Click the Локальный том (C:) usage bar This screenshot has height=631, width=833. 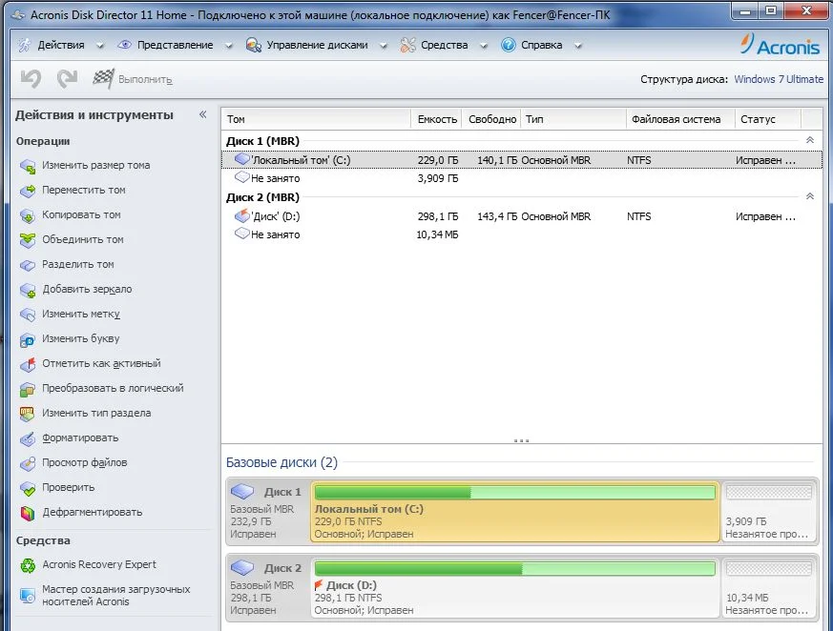[x=515, y=493]
